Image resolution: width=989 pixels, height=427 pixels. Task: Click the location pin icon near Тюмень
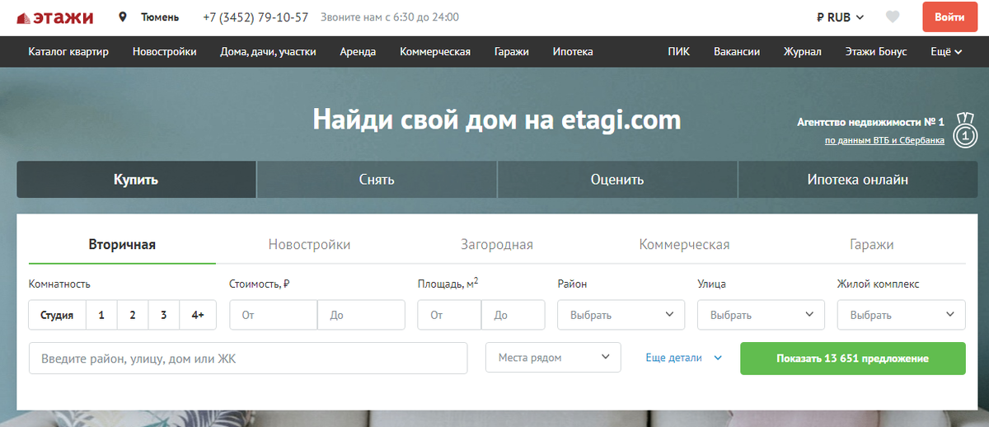pyautogui.click(x=123, y=16)
